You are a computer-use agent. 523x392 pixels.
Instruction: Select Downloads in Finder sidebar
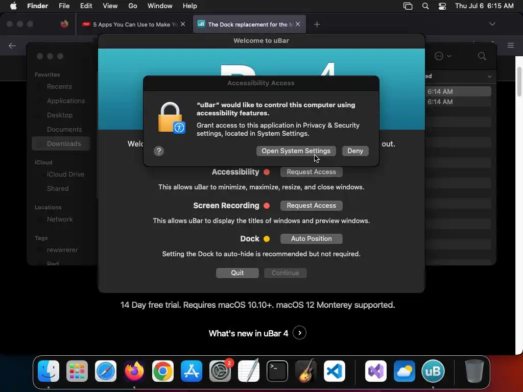tap(61, 143)
